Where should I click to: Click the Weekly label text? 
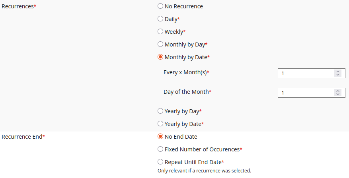(x=174, y=32)
